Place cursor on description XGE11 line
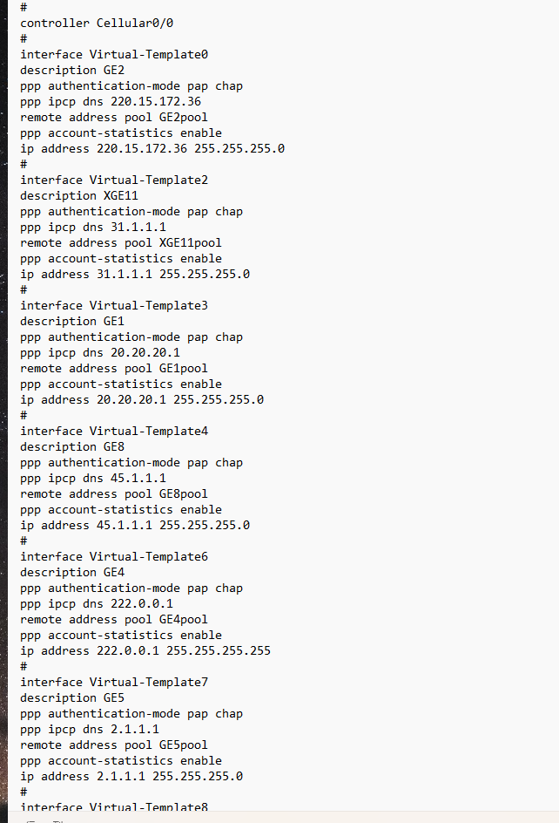 pyautogui.click(x=79, y=195)
